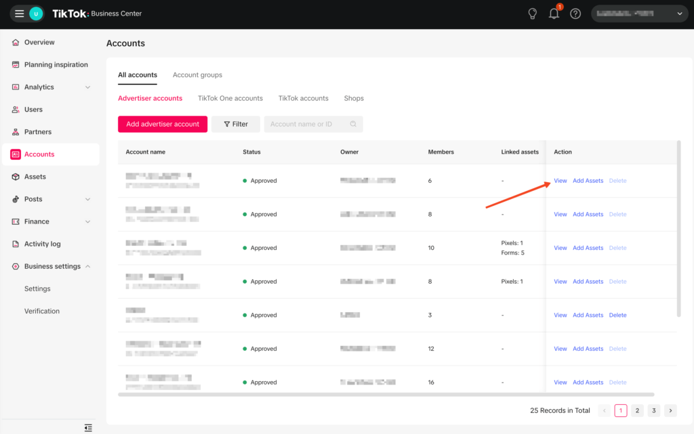This screenshot has width=694, height=434.
Task: Click Delete for the 3-member account
Action: point(617,315)
